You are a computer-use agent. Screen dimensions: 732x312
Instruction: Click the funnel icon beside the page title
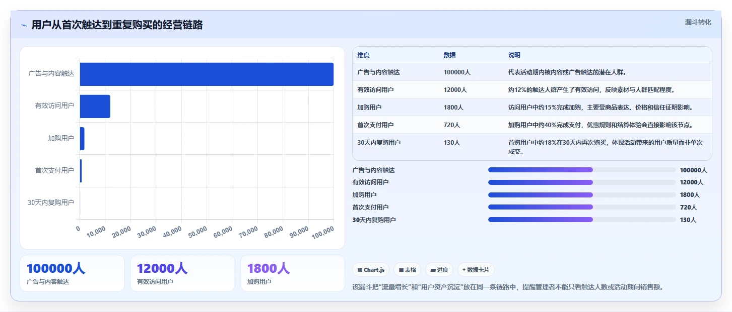pyautogui.click(x=24, y=25)
